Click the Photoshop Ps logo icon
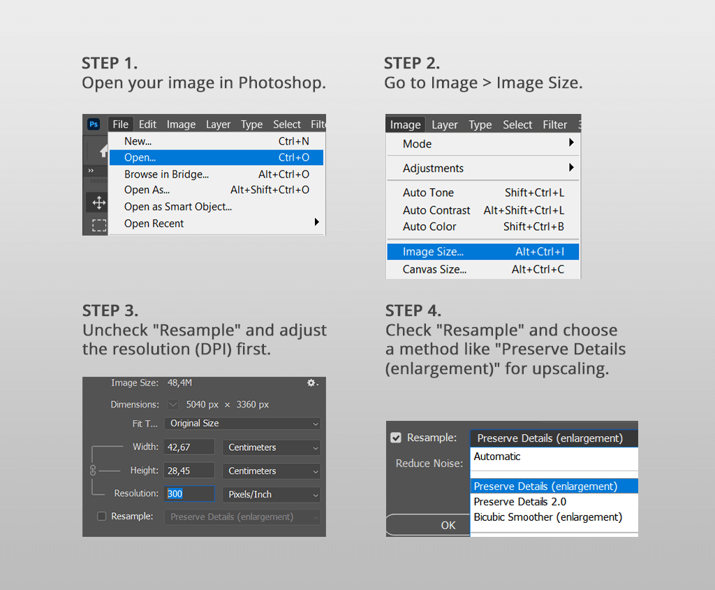 tap(94, 124)
